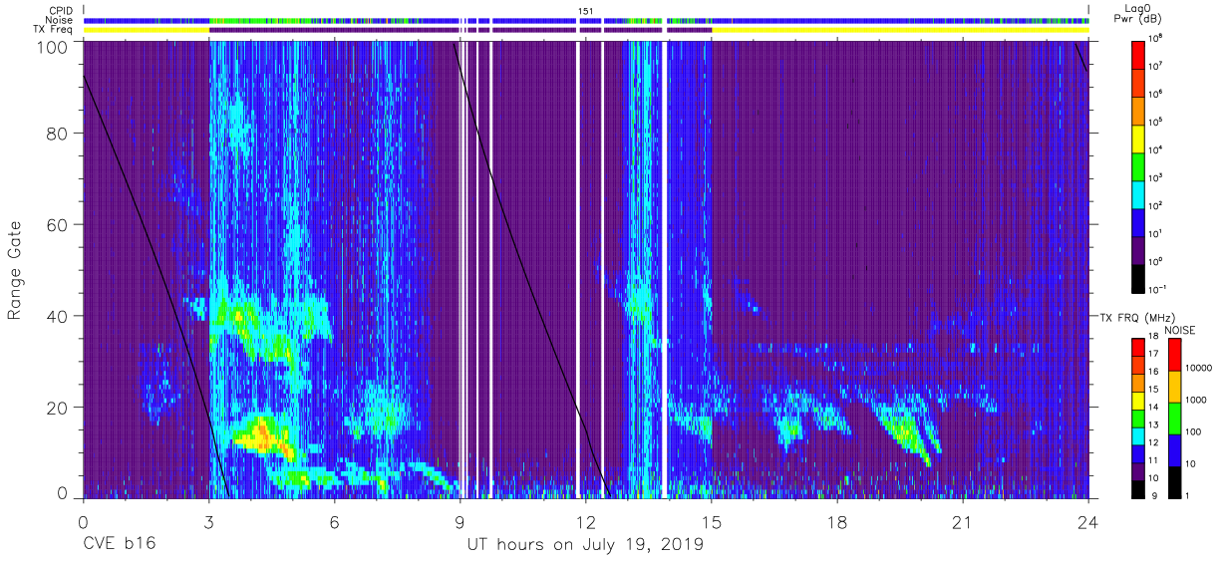Pick the yellow segment of the TX FRQ colorbar
The height and width of the screenshot is (565, 1224).
[1139, 401]
